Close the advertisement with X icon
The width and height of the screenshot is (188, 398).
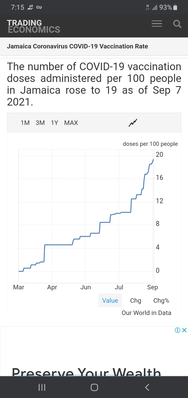pyautogui.click(x=184, y=330)
